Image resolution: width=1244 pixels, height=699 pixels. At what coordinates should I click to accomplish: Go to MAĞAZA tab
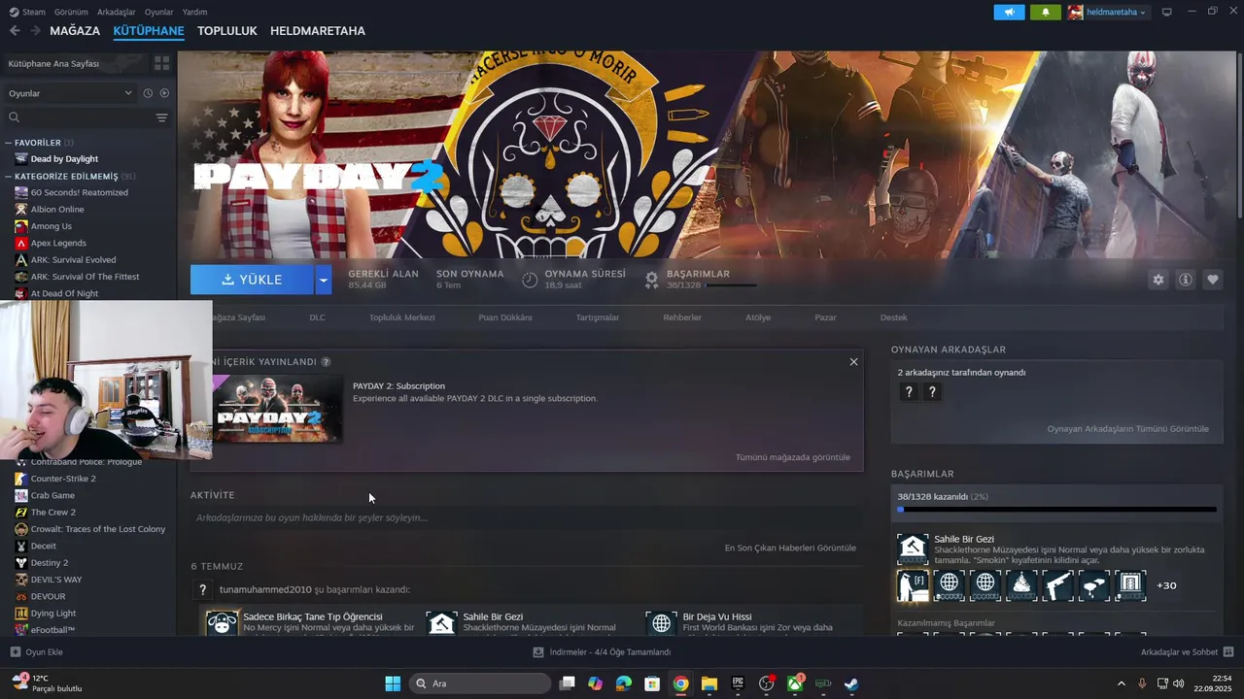coord(75,31)
